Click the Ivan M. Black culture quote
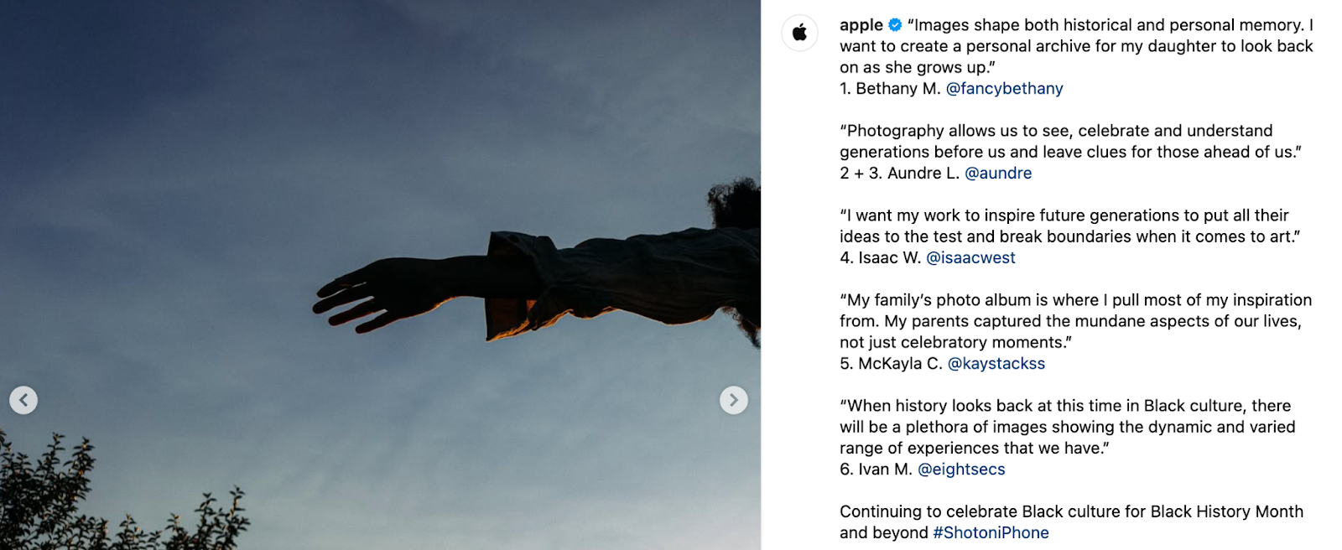 point(1067,427)
